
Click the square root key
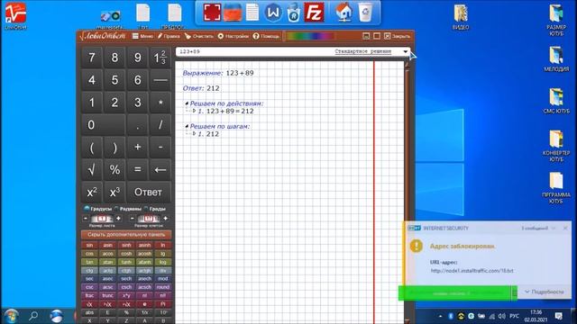pyautogui.click(x=92, y=170)
